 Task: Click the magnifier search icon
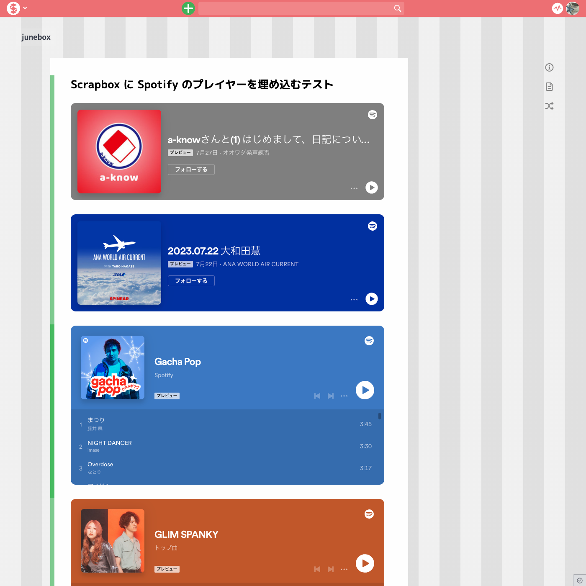click(x=398, y=8)
